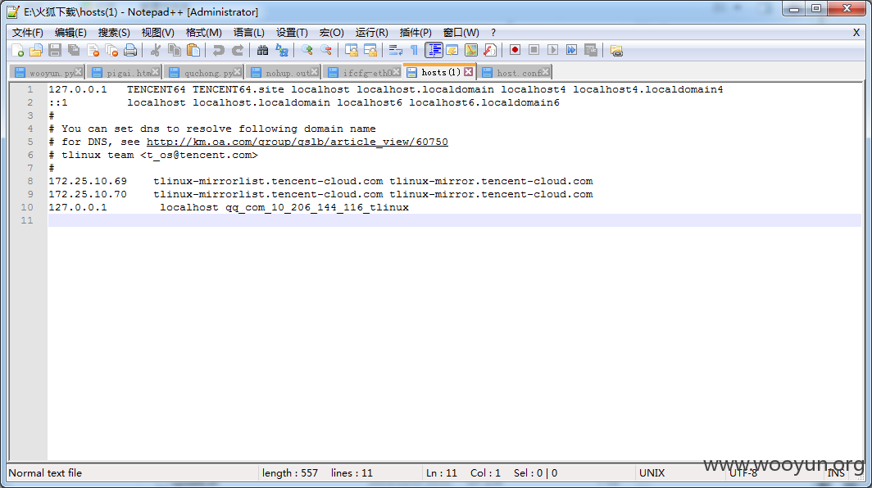Screen dimensions: 872x488
Task: Open the 视图(V) menu
Action: coord(157,33)
